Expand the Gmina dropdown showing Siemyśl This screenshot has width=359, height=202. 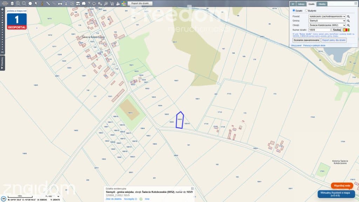tap(327, 21)
